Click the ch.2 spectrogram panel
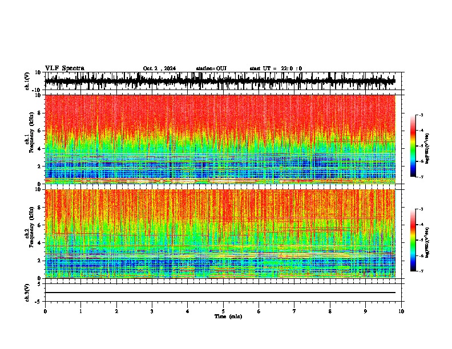 point(220,234)
